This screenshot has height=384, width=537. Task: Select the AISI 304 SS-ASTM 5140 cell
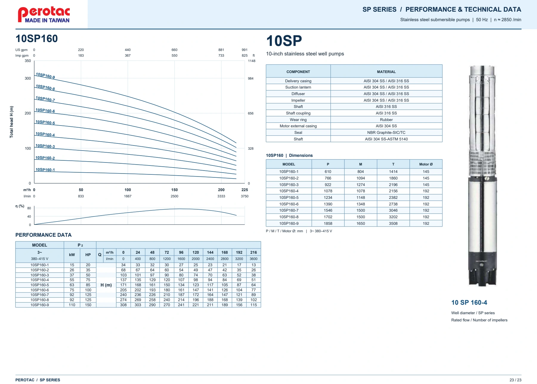(x=386, y=139)
